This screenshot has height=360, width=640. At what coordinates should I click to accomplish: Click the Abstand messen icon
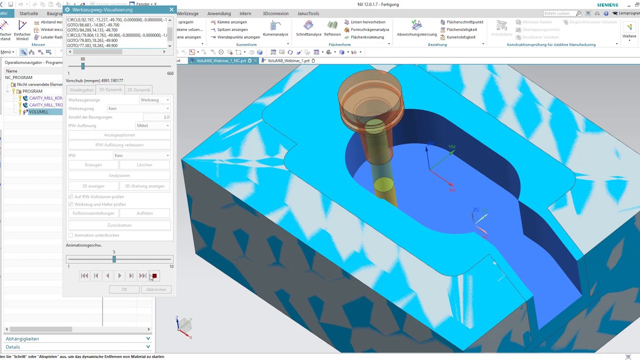coord(36,22)
